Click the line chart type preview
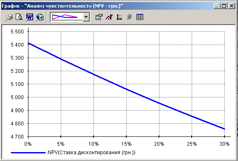 67,17
